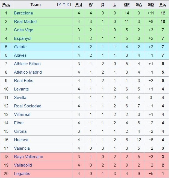Click the T talk link in header
Image resolution: width=169 pixels, height=178 pixels.
click(x=64, y=4)
